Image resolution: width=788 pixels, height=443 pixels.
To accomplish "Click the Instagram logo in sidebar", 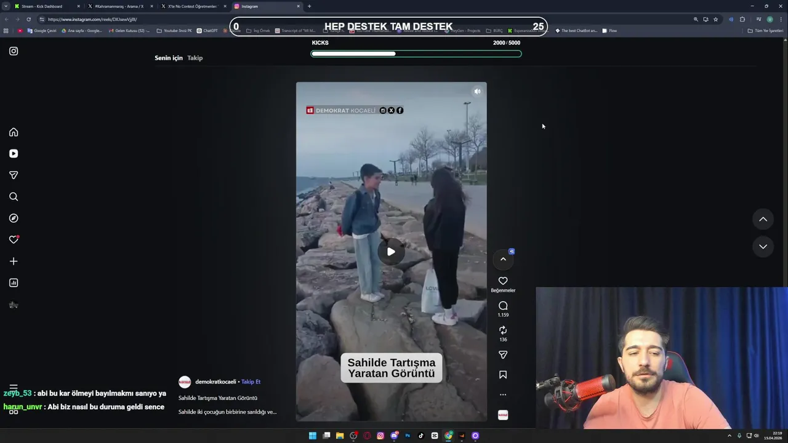I will pyautogui.click(x=14, y=51).
